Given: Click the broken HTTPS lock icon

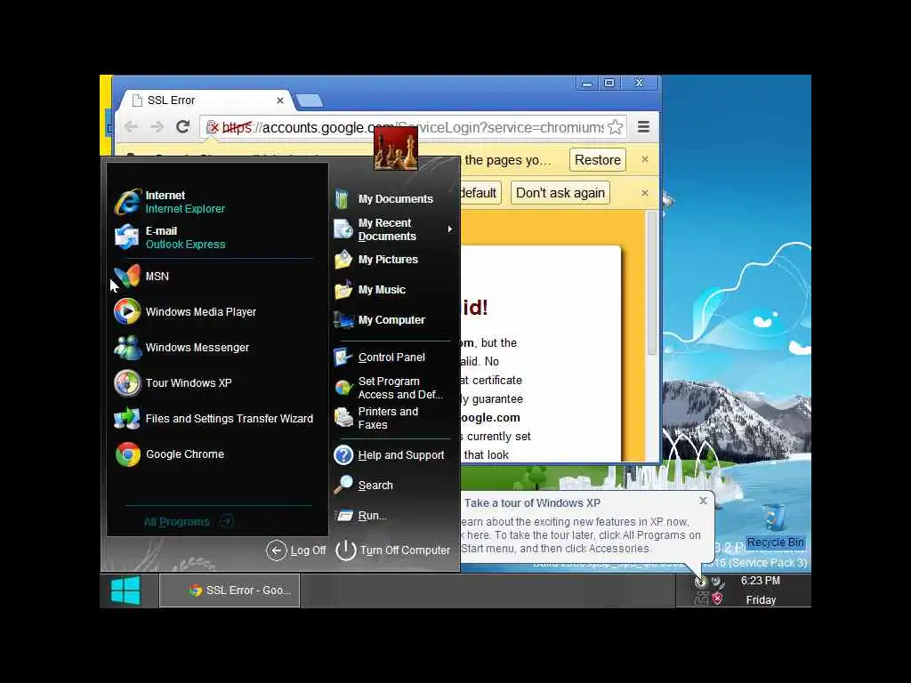Looking at the screenshot, I should [213, 127].
